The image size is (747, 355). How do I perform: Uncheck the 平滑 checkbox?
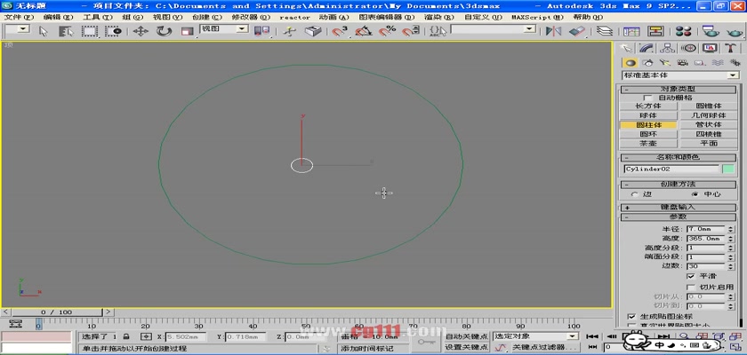(x=690, y=276)
